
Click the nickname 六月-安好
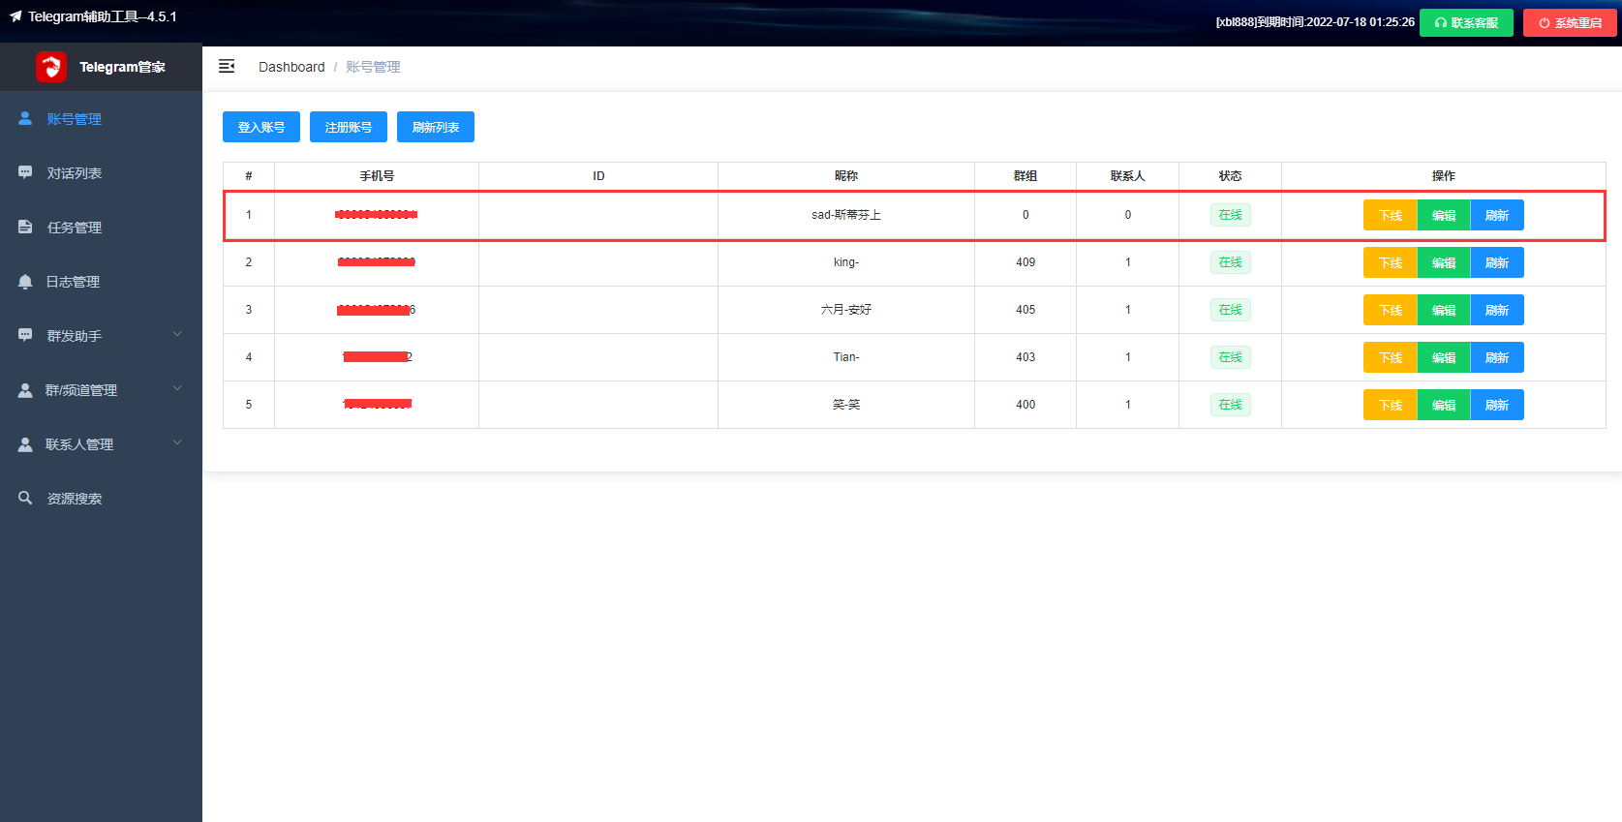pos(846,310)
